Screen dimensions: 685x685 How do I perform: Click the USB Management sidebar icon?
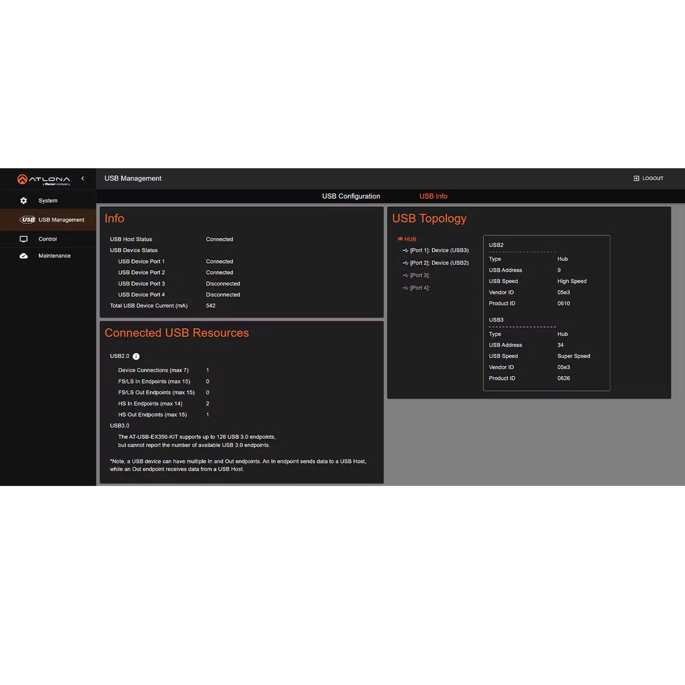[x=27, y=220]
